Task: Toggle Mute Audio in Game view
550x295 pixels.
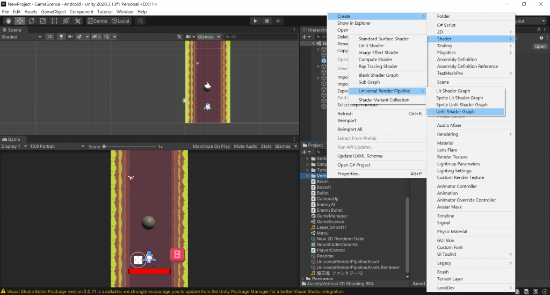Action: click(245, 146)
